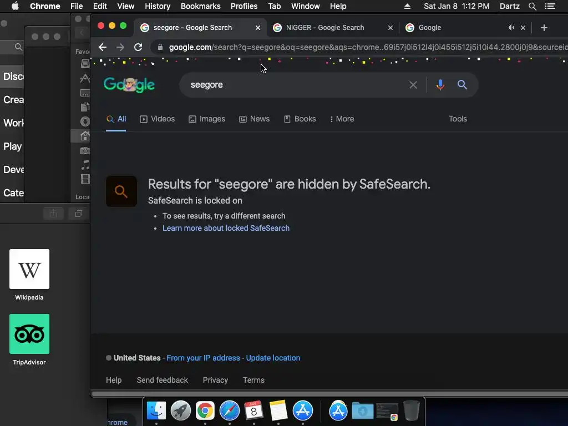This screenshot has height=426, width=568.
Task: Mute the audio icon on Google tab
Action: 511,28
